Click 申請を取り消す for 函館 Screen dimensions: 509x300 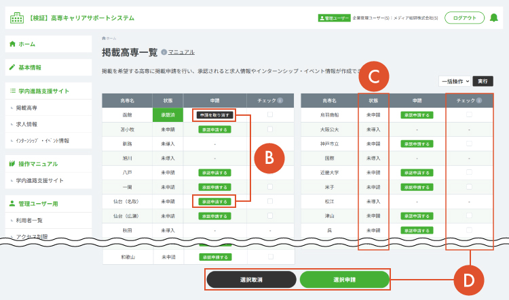[214, 115]
